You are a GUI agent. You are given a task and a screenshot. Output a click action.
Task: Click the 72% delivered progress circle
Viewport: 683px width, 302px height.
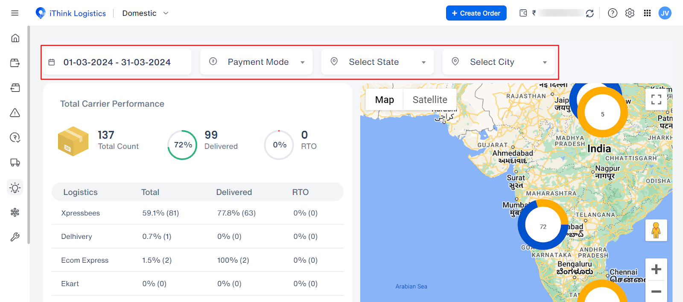coord(183,145)
